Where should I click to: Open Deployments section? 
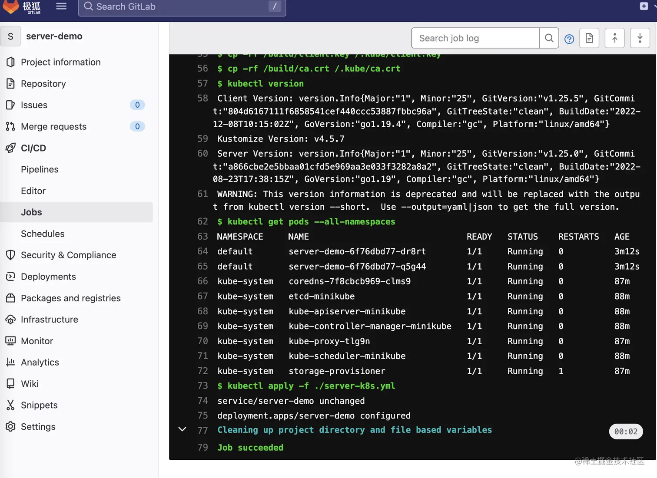pos(48,277)
